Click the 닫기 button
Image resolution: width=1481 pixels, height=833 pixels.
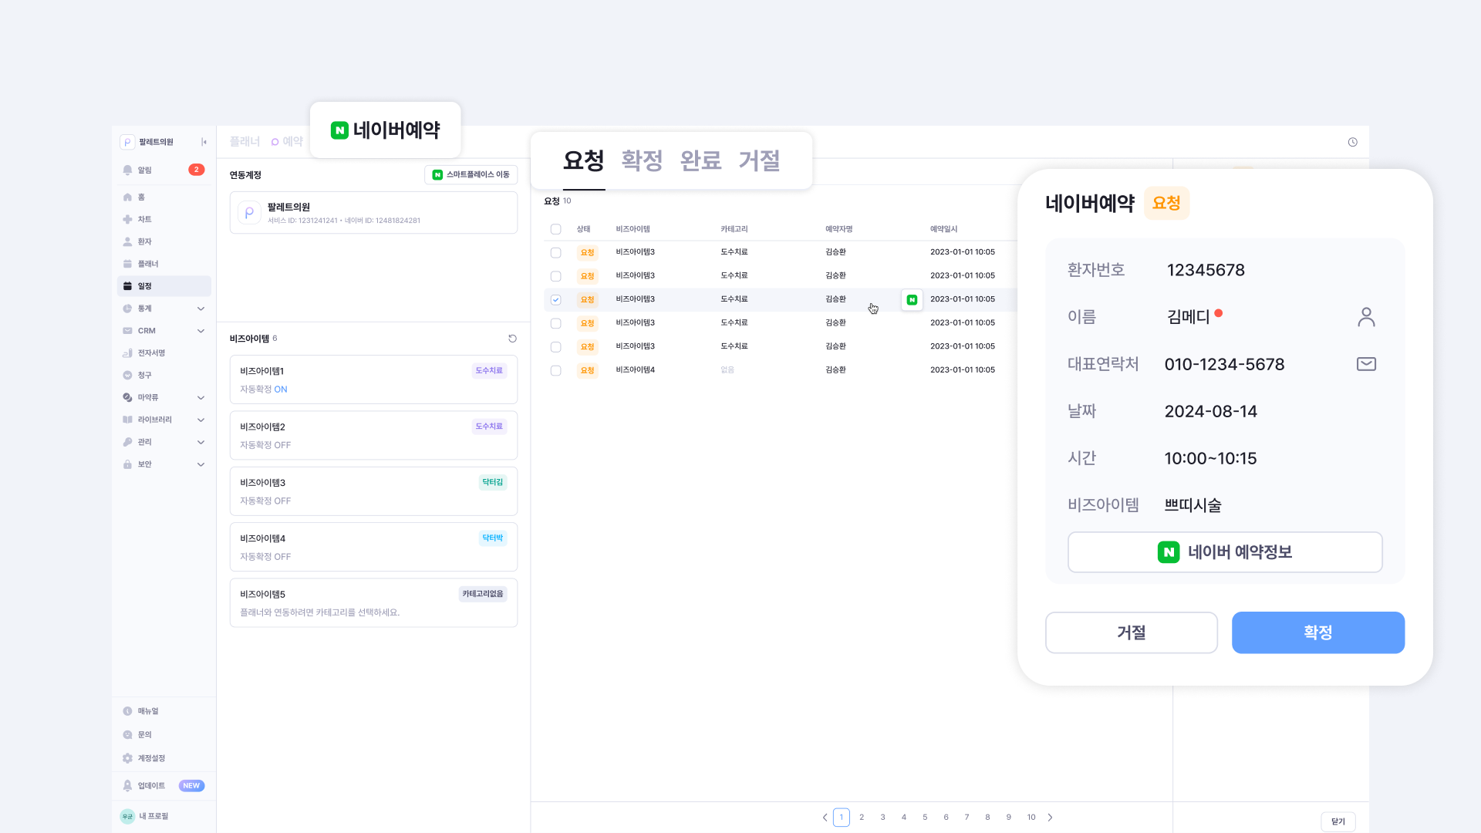coord(1338,821)
